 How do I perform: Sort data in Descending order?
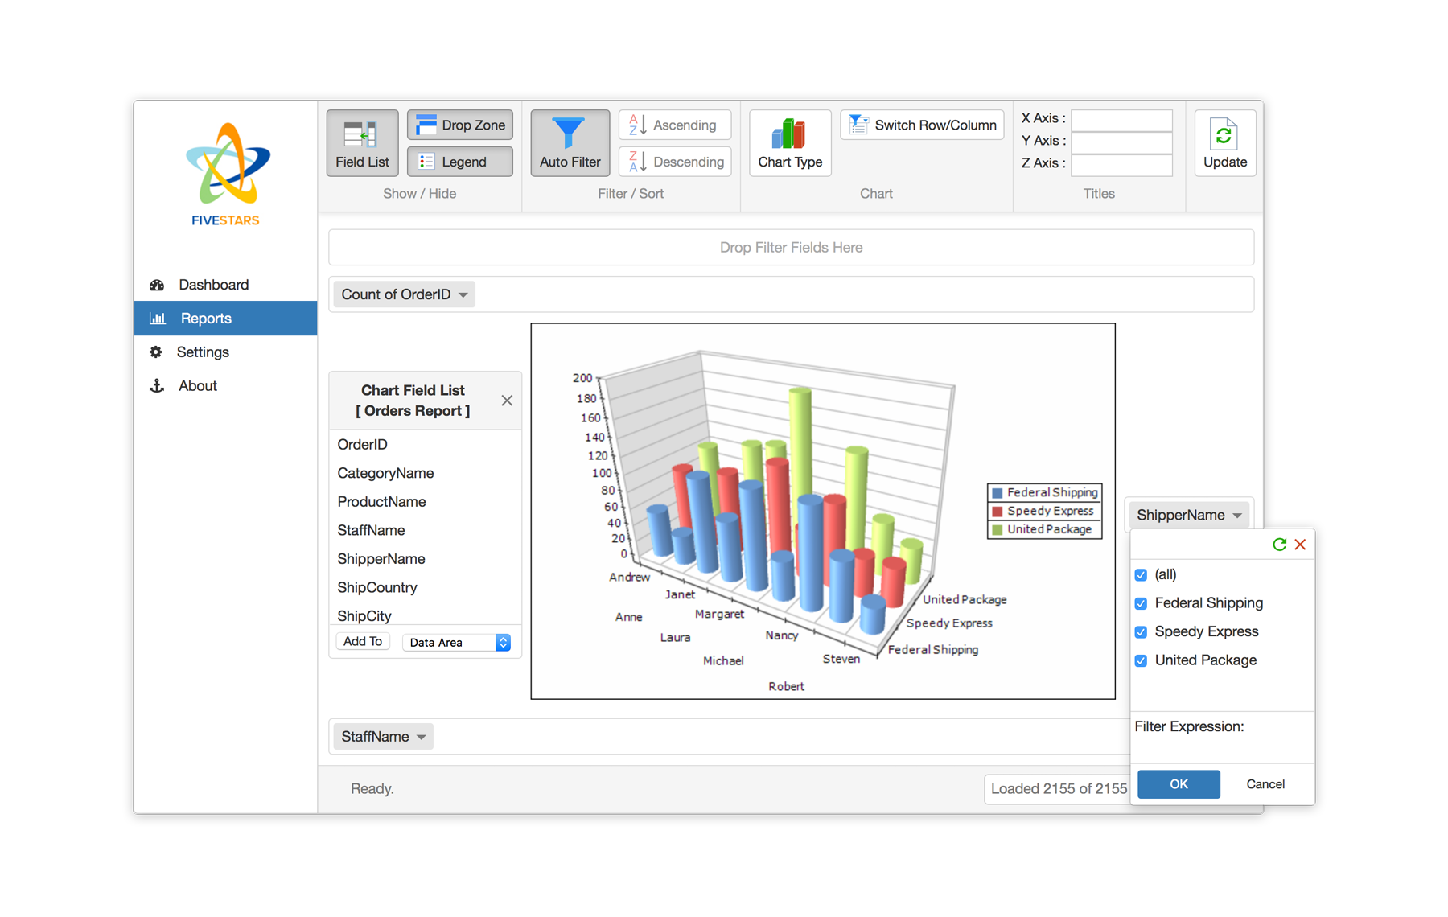674,162
